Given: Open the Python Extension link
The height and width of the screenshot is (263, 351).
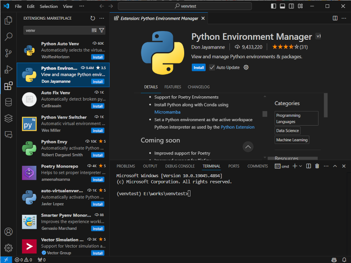Looking at the screenshot, I should pyautogui.click(x=237, y=127).
